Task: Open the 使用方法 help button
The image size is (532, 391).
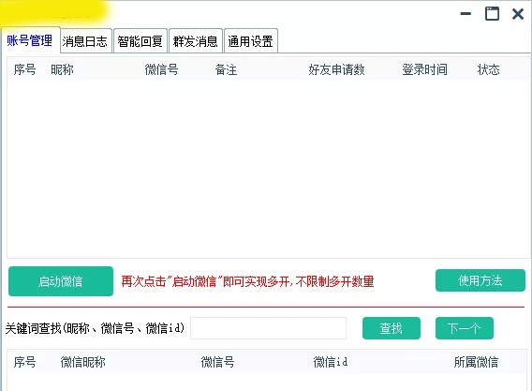Action: tap(480, 280)
